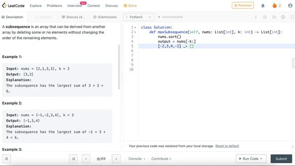Open the Problems page
The image size is (295, 166).
pos(54,6)
